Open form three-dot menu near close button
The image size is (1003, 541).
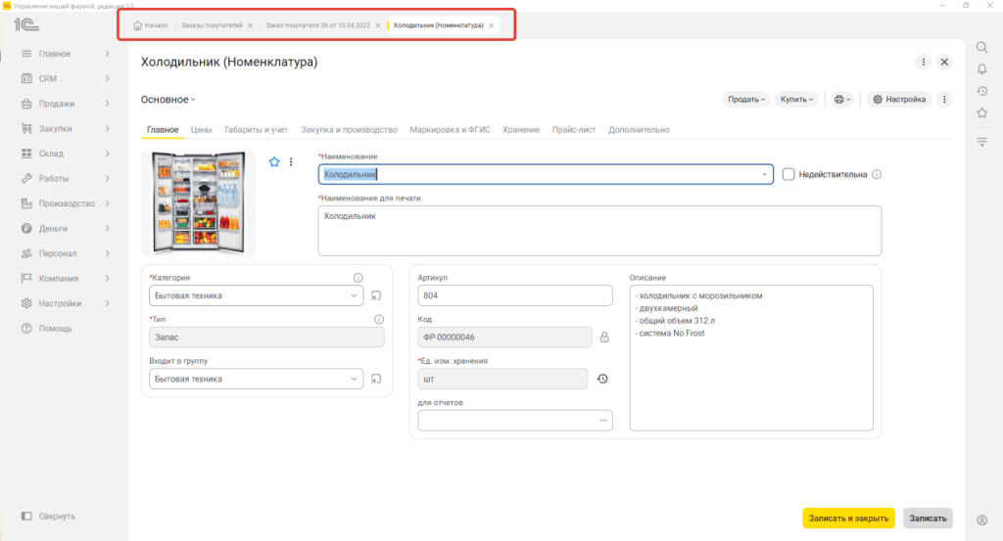[x=923, y=62]
